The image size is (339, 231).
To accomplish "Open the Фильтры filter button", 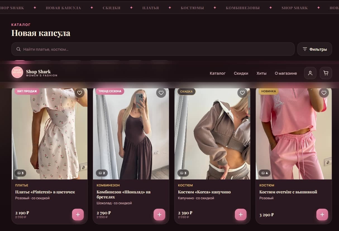I will 315,49.
